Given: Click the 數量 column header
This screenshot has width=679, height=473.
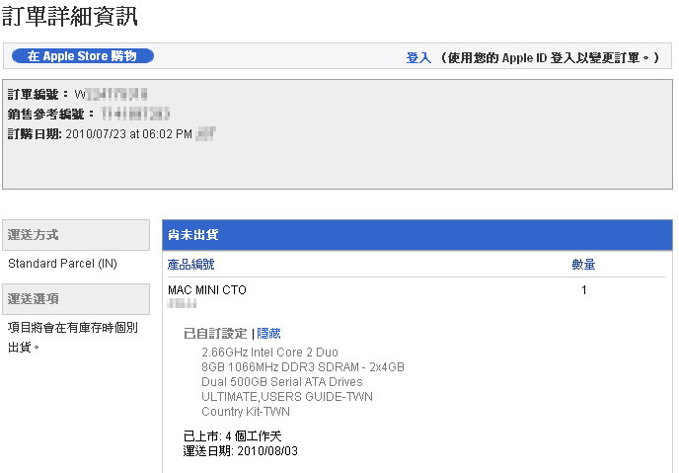Looking at the screenshot, I should point(583,265).
